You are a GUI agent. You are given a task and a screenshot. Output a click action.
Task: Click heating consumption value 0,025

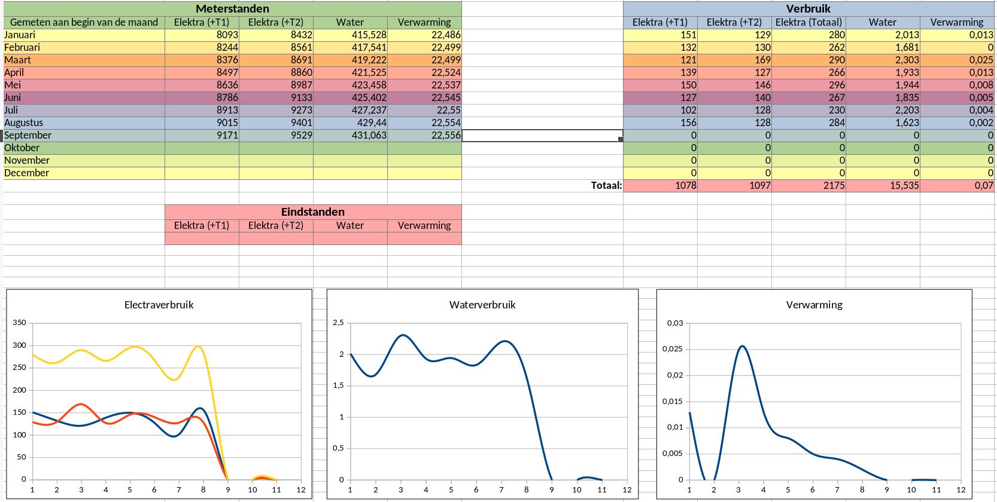[x=957, y=60]
